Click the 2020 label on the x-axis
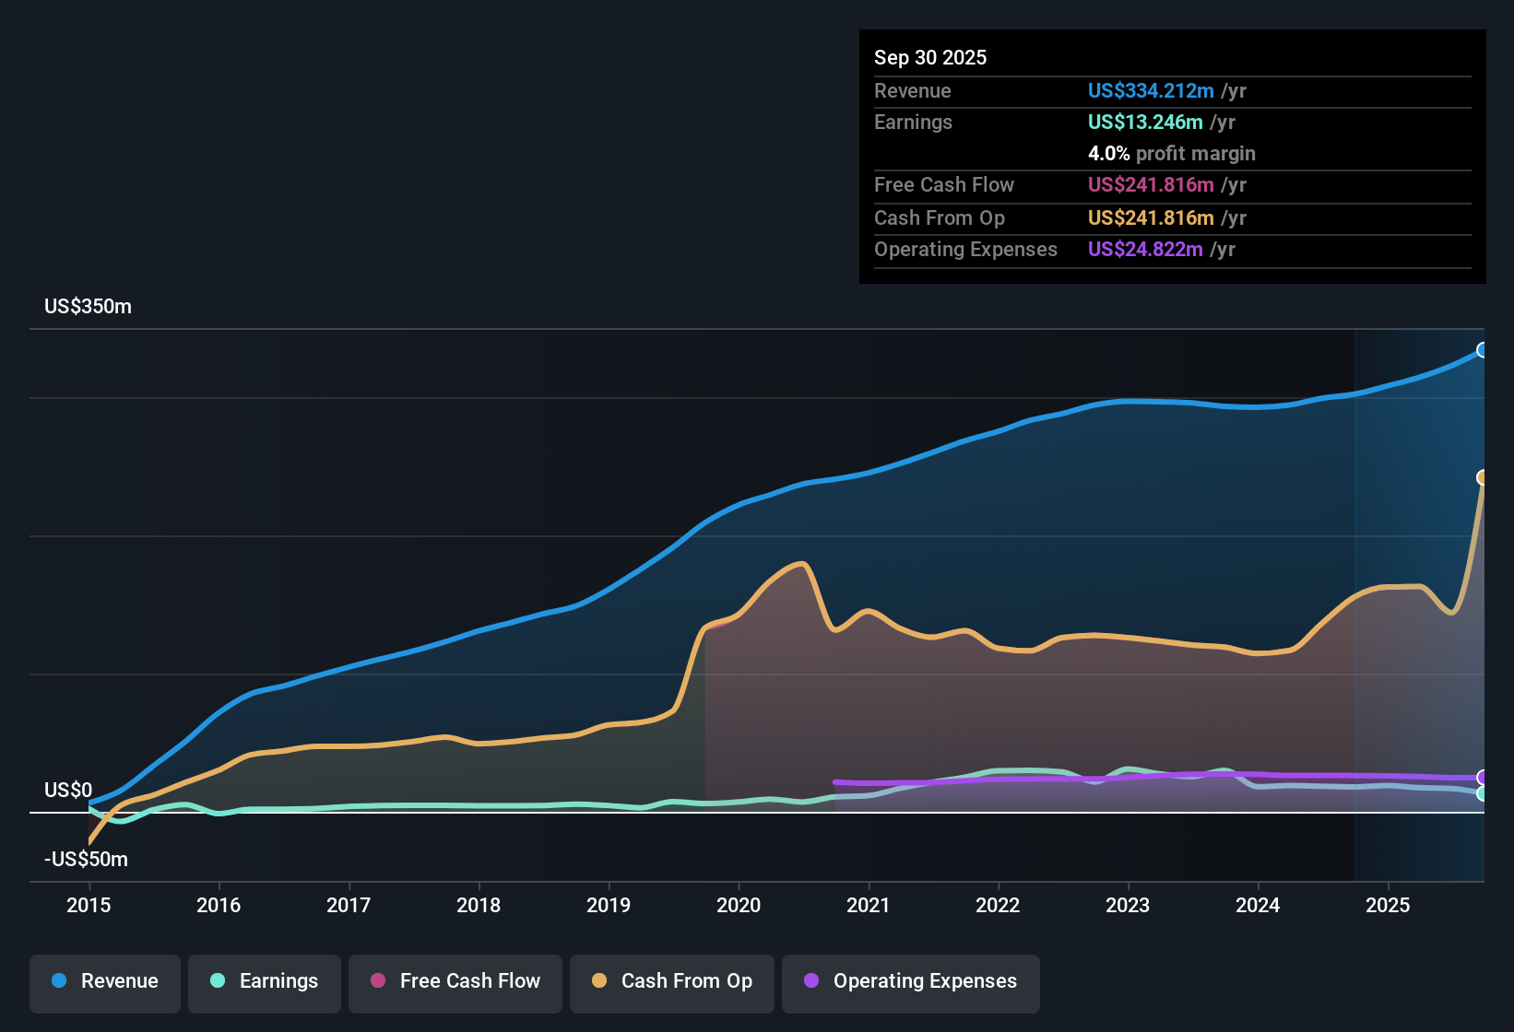This screenshot has width=1514, height=1032. coord(739,906)
